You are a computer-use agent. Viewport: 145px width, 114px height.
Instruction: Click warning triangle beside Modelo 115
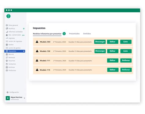37,70
